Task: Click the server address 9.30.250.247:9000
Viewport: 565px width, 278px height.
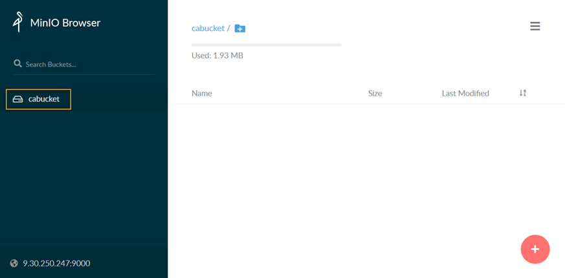Action: click(56, 263)
